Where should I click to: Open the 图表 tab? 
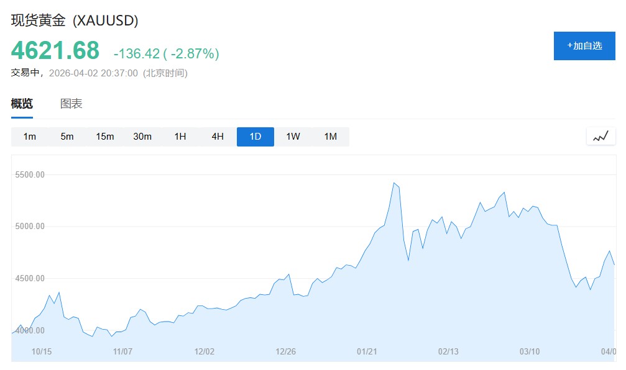pos(71,104)
